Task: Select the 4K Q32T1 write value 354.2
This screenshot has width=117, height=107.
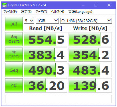Action: pyautogui.click(x=90, y=55)
